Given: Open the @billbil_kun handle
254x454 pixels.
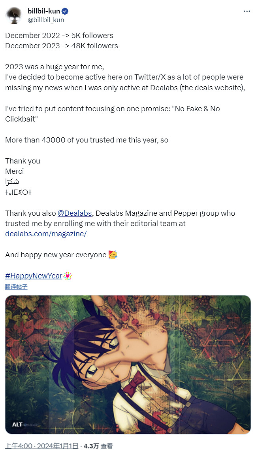Looking at the screenshot, I should (x=46, y=20).
